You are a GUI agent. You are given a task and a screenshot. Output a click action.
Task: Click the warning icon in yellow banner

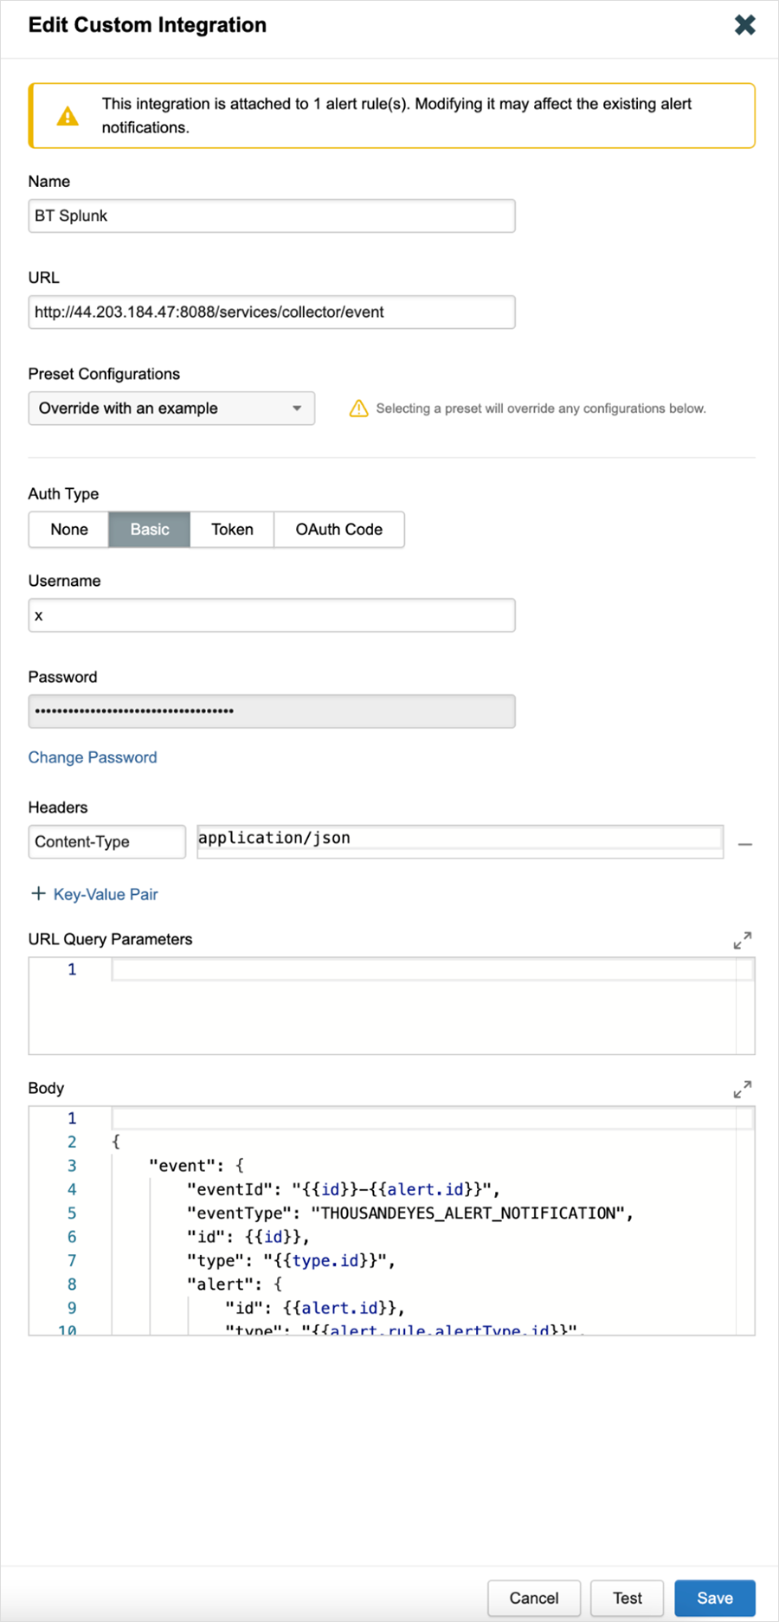point(68,116)
